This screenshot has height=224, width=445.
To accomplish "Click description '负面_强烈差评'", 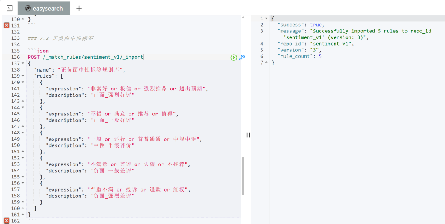I will coord(112,196).
